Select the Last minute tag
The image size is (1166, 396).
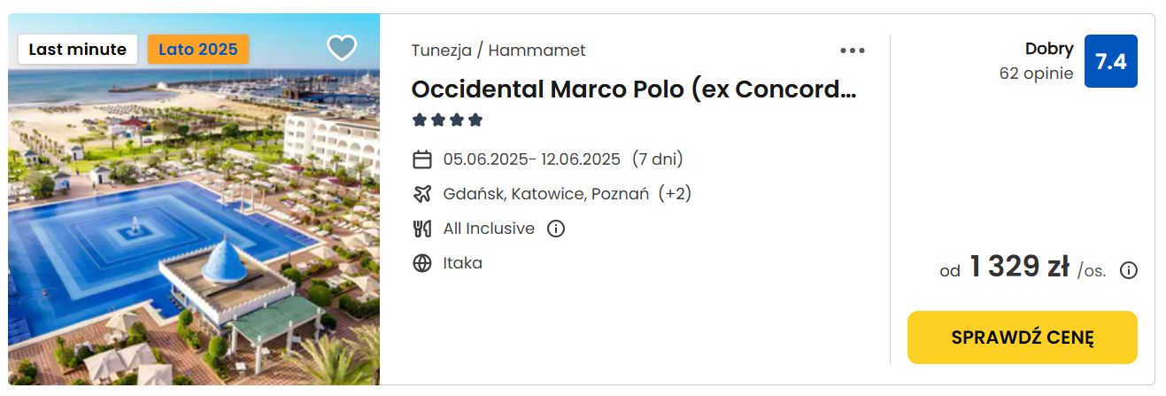click(78, 49)
